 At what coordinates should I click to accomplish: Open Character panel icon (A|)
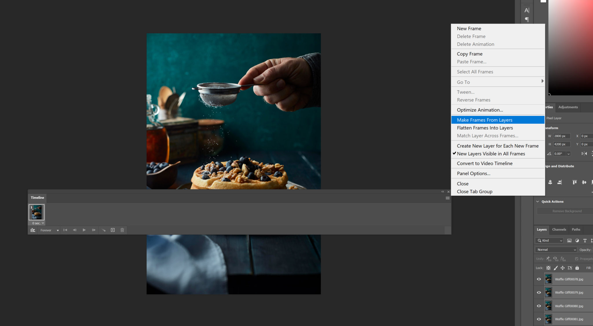(x=527, y=10)
